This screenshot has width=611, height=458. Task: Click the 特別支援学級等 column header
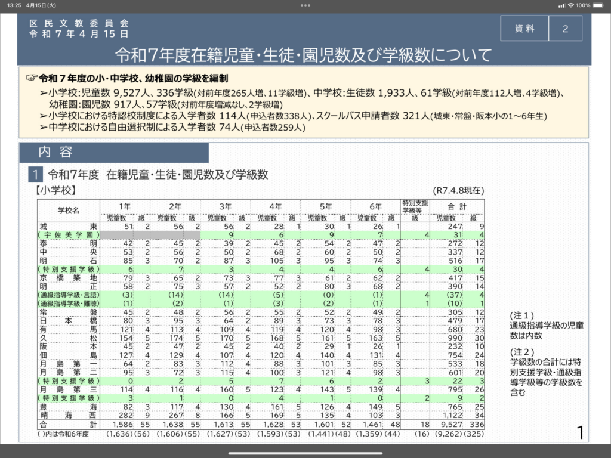point(415,206)
